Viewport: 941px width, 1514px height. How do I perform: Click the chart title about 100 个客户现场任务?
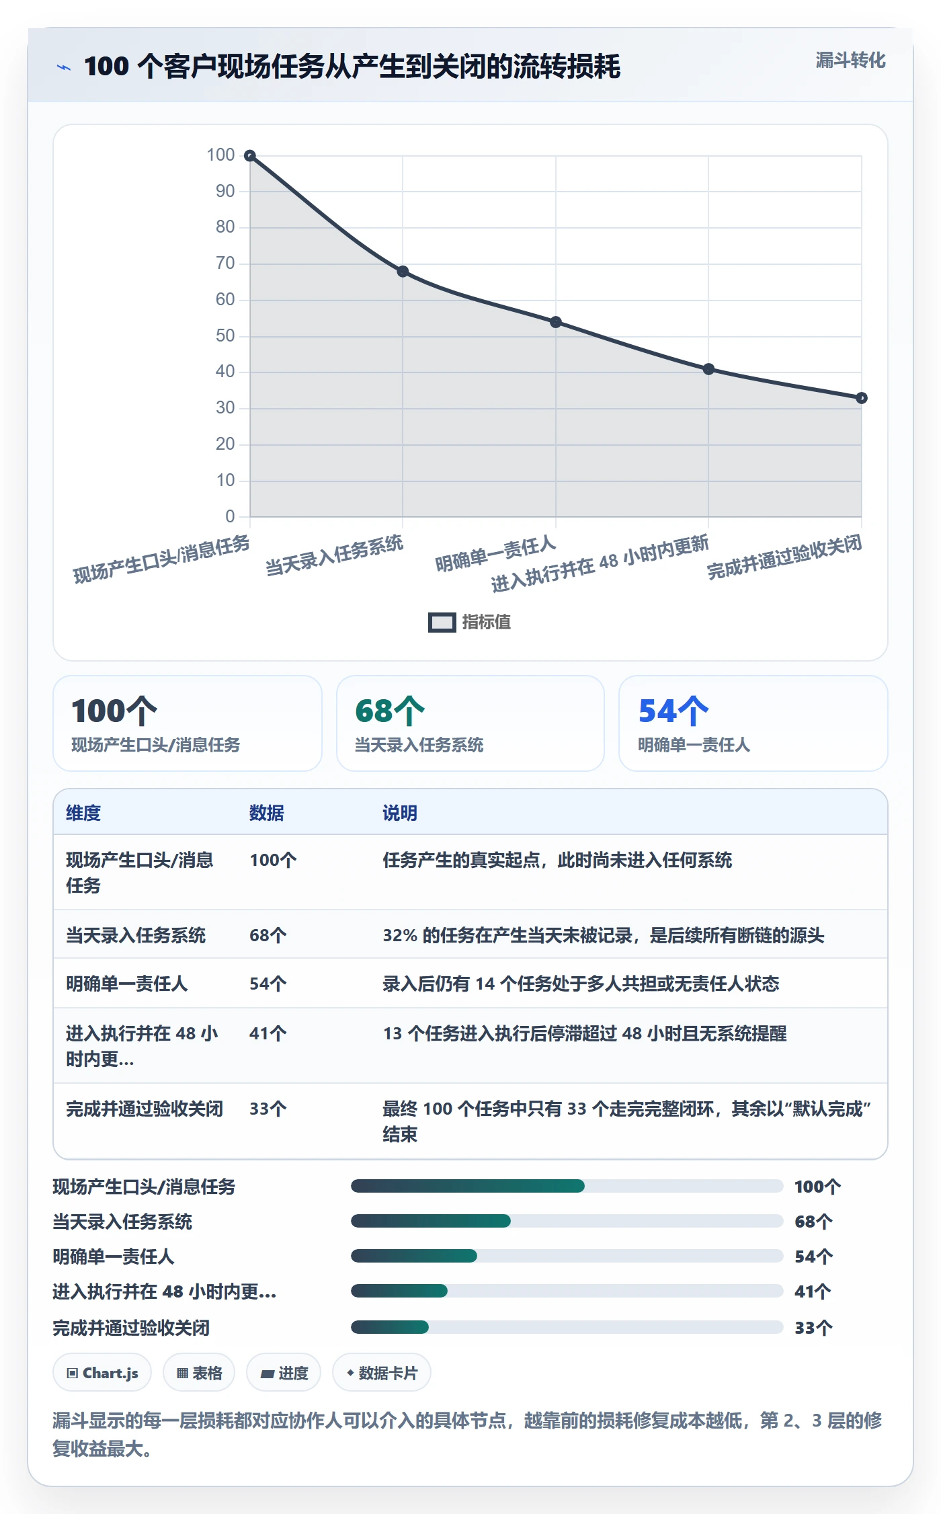(x=352, y=67)
